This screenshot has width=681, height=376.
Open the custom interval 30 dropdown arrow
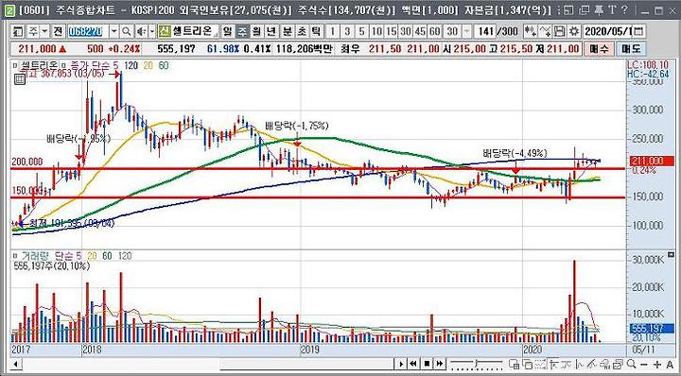(x=467, y=31)
